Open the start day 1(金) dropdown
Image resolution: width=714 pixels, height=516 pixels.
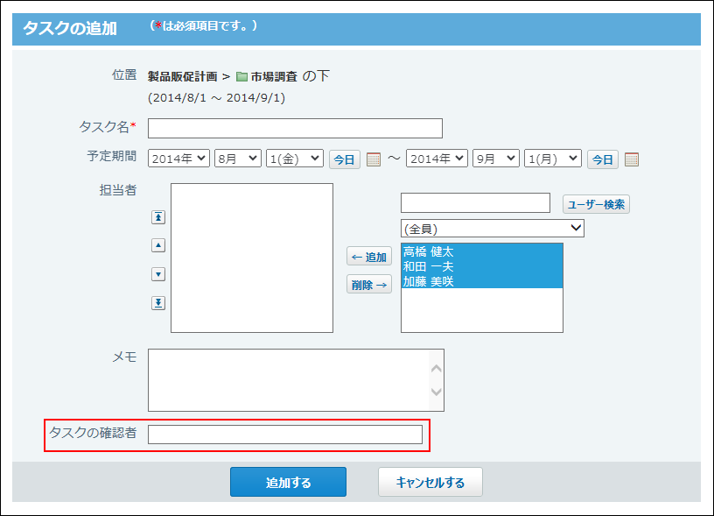(294, 159)
